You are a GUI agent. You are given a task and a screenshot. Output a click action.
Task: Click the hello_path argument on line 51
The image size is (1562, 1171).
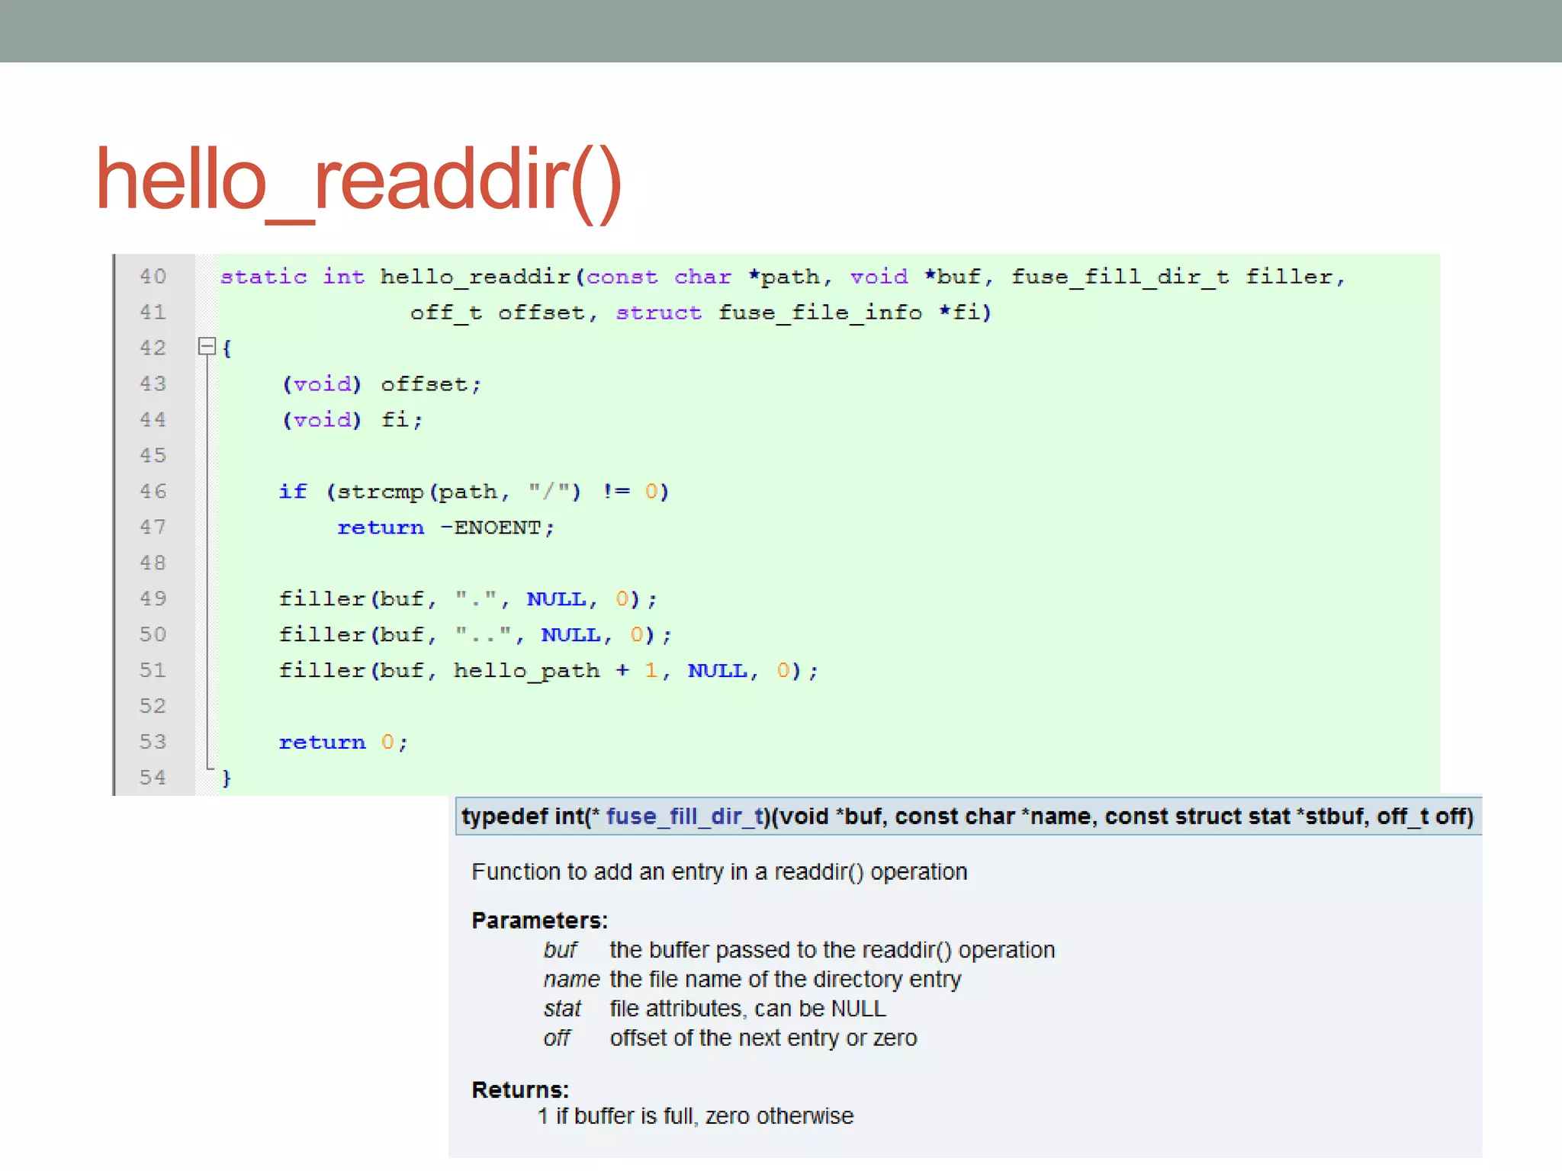click(x=526, y=671)
